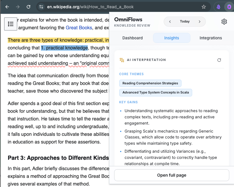Screen dimensions: 234x187
Task: Switch to the Integrations tab
Action: (x=211, y=38)
